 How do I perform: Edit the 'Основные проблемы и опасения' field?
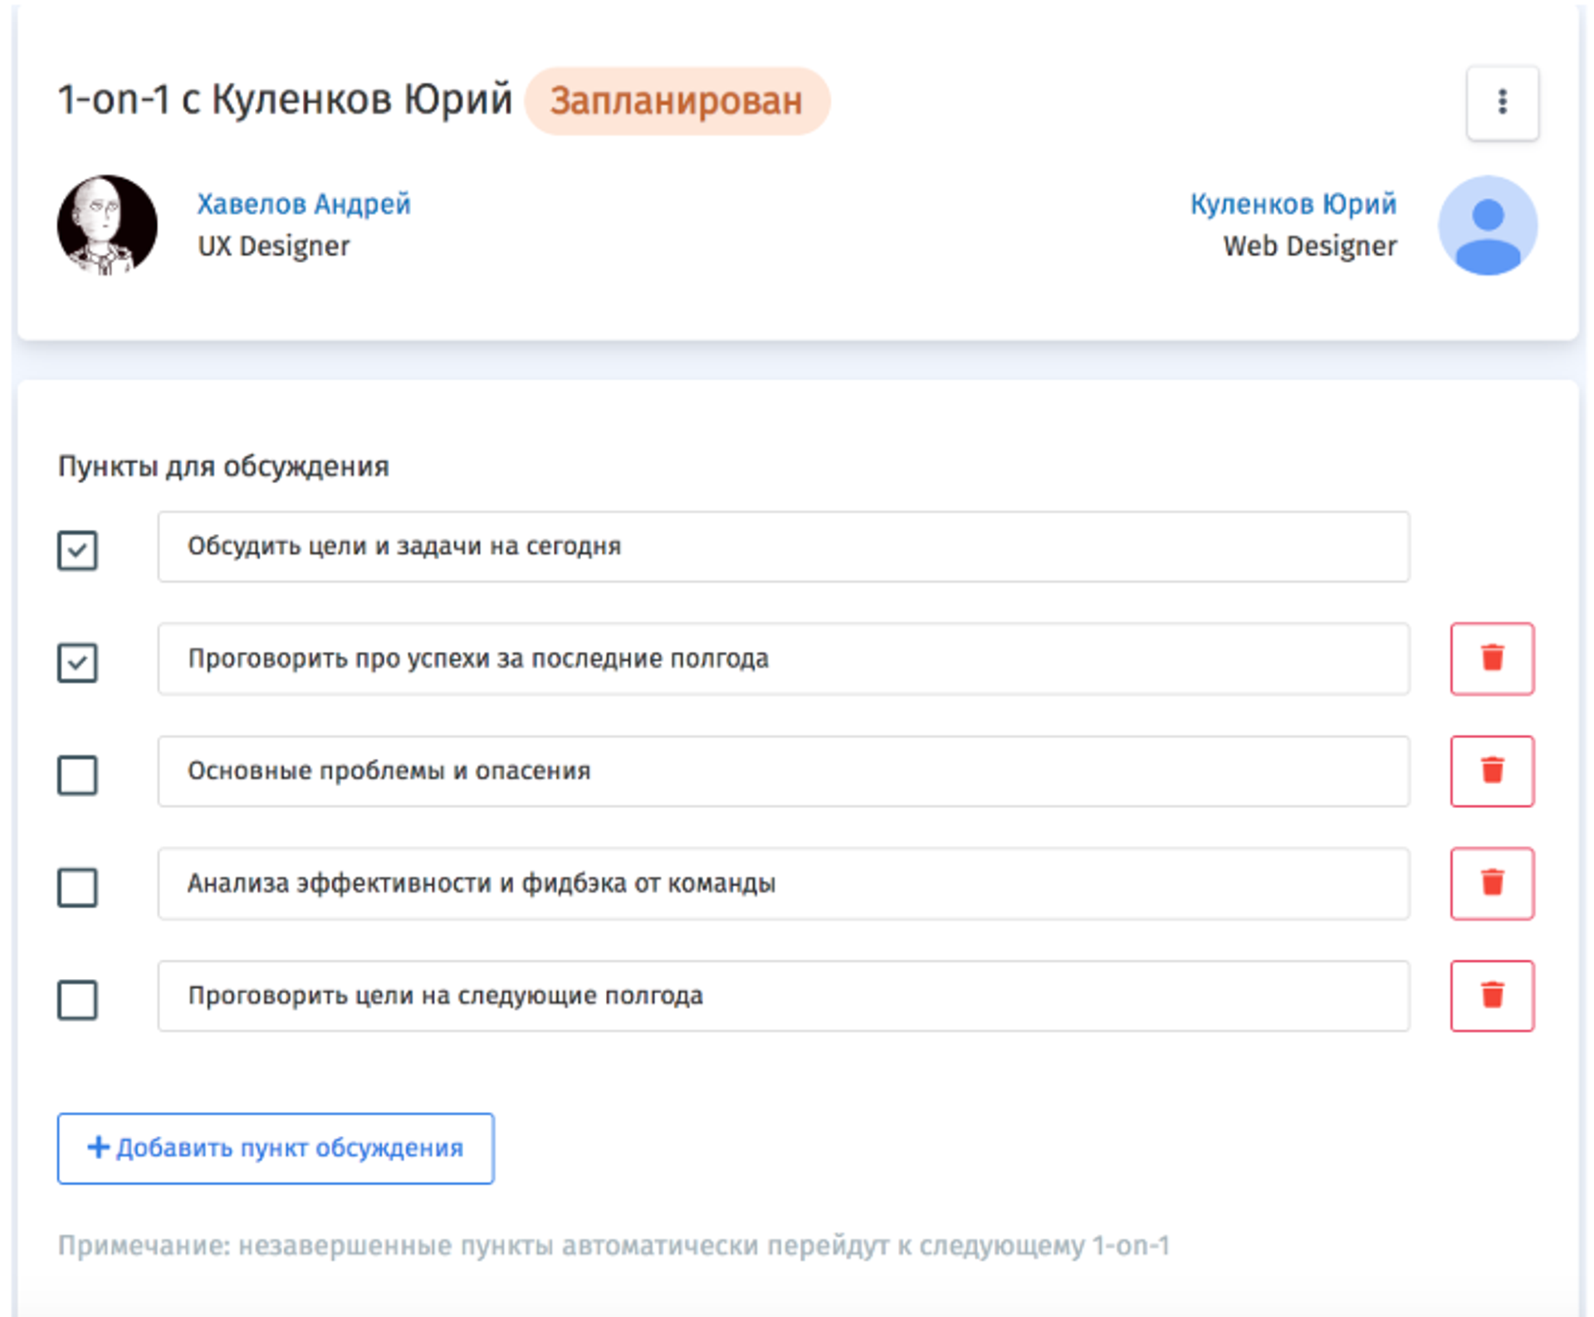click(784, 771)
